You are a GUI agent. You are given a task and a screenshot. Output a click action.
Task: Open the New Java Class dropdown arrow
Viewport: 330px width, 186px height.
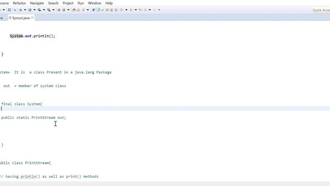69,10
